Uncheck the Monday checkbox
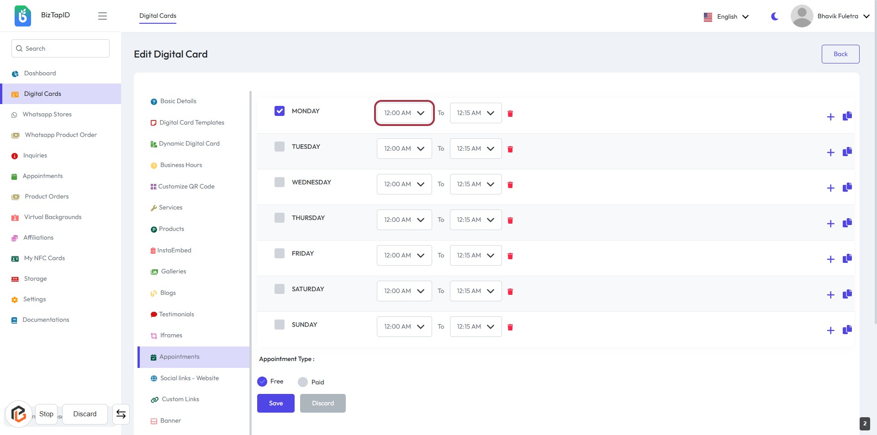The image size is (877, 435). (280, 111)
